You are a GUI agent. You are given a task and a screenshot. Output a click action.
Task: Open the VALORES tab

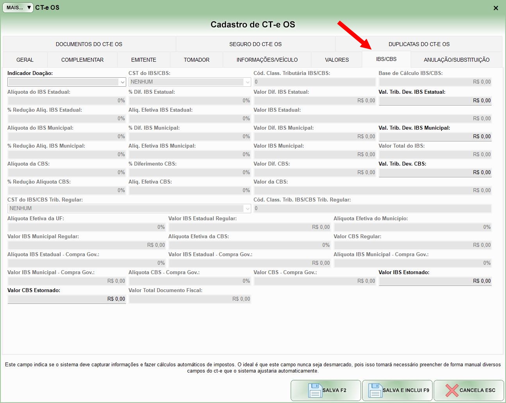pos(336,60)
